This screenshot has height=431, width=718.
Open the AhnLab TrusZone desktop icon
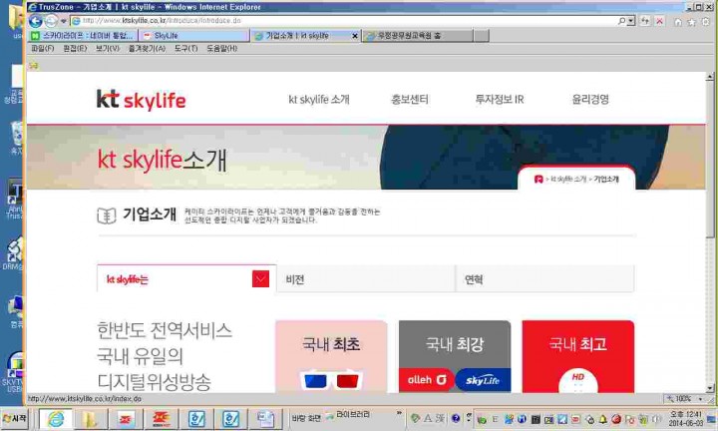click(16, 200)
